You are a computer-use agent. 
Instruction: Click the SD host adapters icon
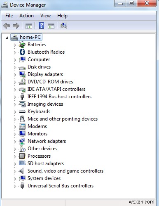coord(22,163)
